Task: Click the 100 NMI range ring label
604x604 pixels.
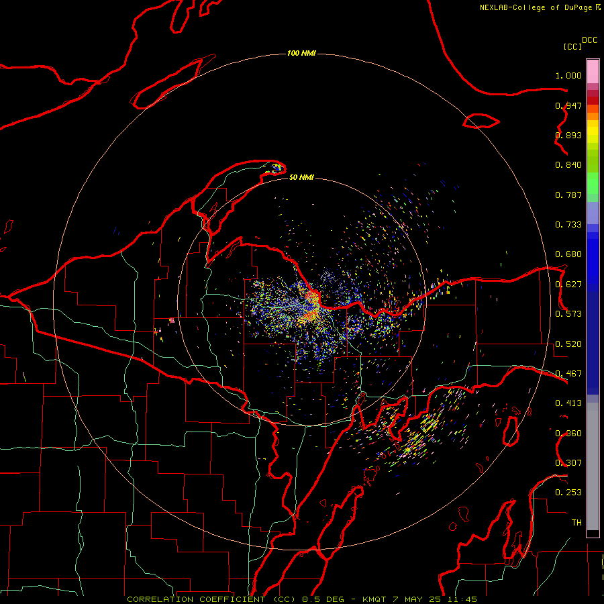Action: [301, 53]
